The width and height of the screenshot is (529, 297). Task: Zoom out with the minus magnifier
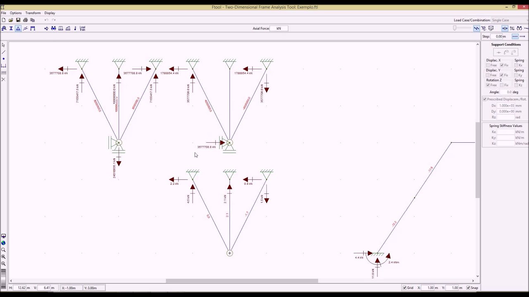pyautogui.click(x=3, y=263)
